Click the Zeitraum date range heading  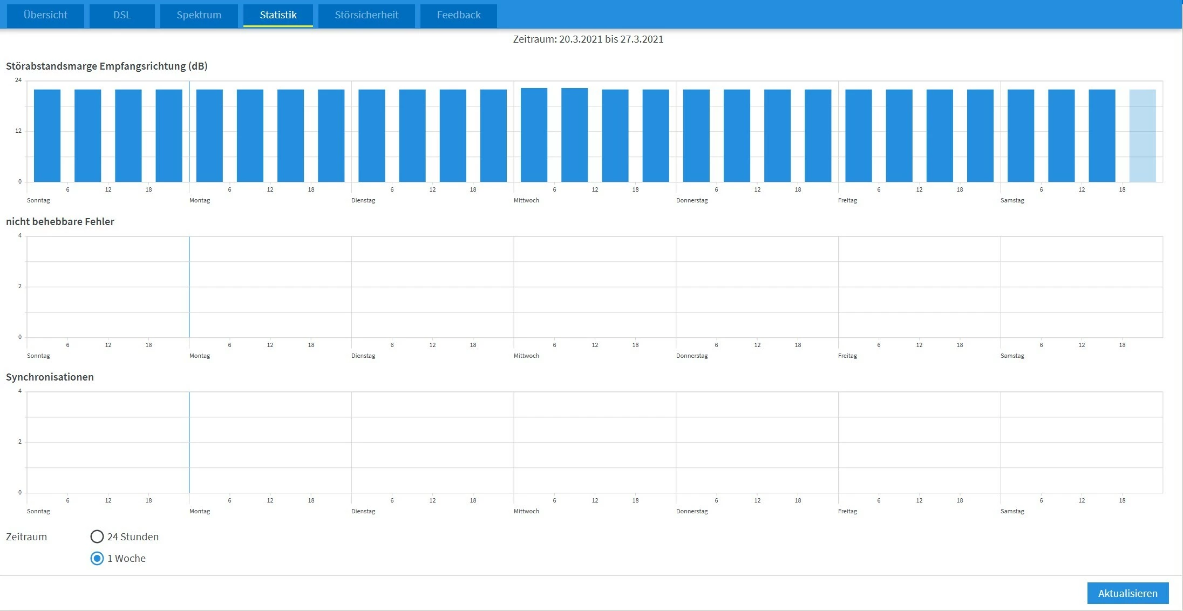(x=588, y=39)
